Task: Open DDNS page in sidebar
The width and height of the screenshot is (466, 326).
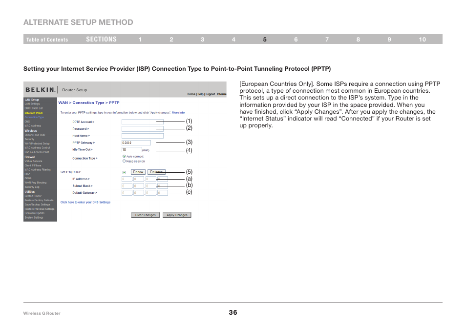Action: click(28, 179)
